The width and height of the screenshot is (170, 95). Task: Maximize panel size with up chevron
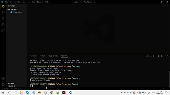(x=165, y=56)
